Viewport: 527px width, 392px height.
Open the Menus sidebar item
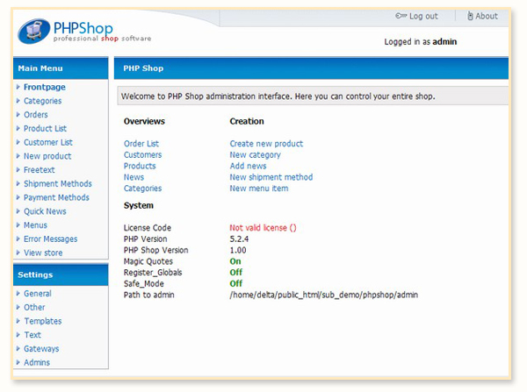35,225
